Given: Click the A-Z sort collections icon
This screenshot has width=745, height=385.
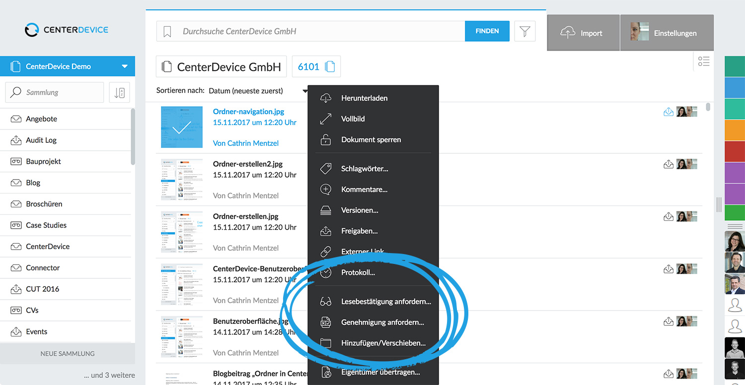Looking at the screenshot, I should 119,92.
